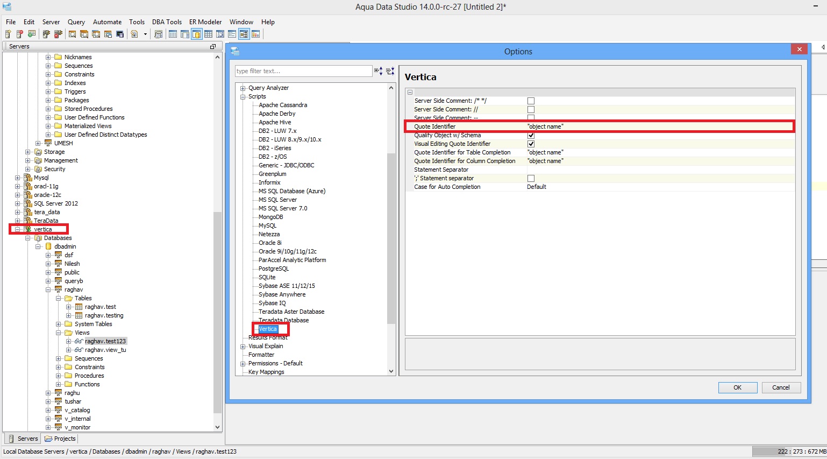Uncheck Qualify Object w/ Schema checkbox
Screen dimensions: 827x459
(531, 135)
